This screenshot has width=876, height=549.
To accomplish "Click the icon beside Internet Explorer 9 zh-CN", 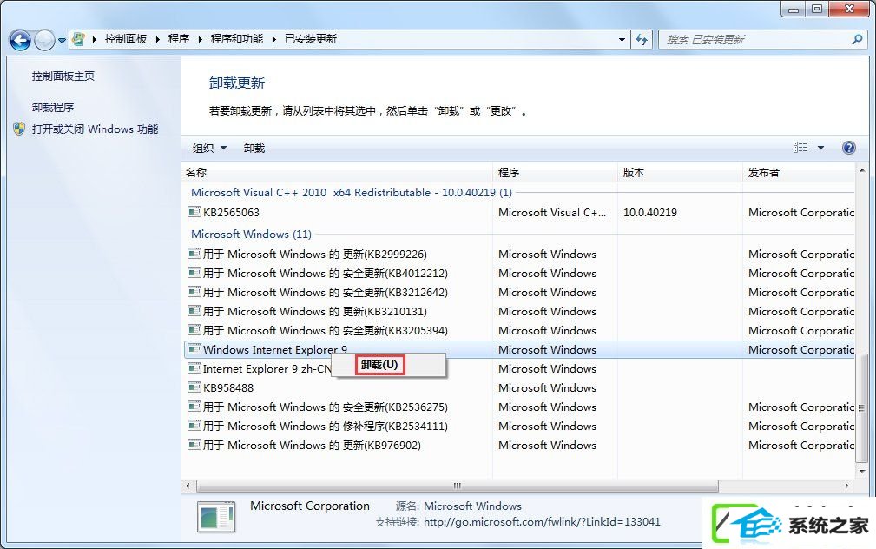I will (194, 368).
